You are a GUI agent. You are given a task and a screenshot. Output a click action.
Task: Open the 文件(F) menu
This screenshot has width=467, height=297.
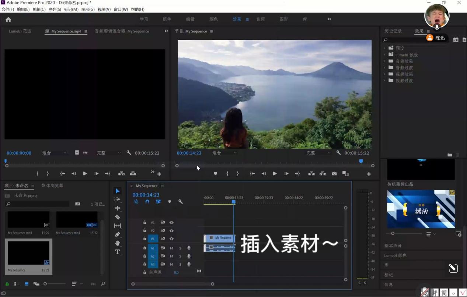tap(8, 9)
